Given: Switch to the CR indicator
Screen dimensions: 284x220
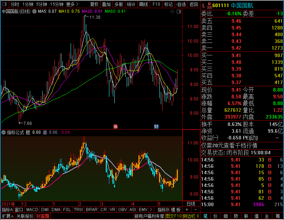Looking at the screenshot, I should pyautogui.click(x=103, y=210).
